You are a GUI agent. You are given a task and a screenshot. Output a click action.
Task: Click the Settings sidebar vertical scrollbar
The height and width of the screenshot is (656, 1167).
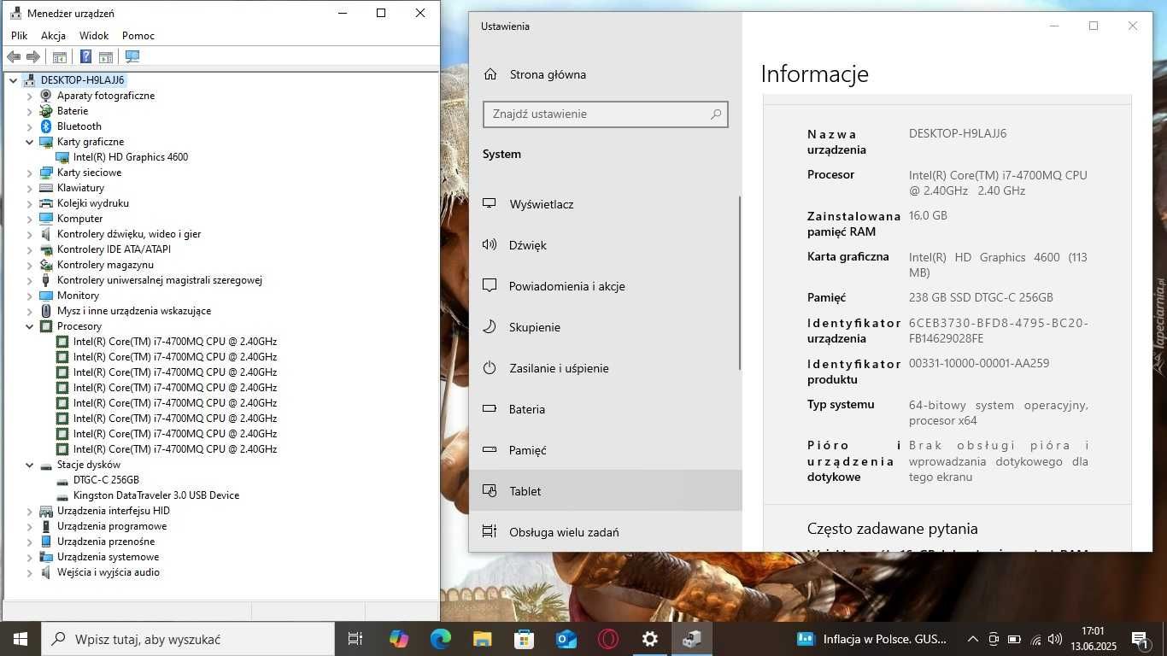tap(740, 283)
